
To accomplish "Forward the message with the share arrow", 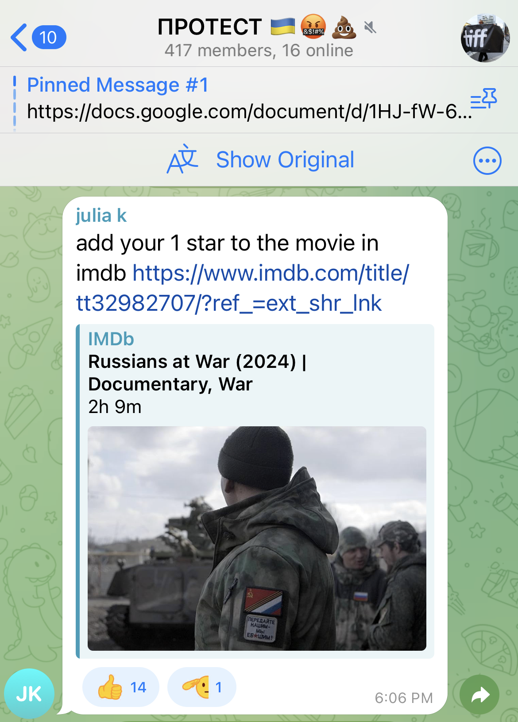I will pos(479,695).
